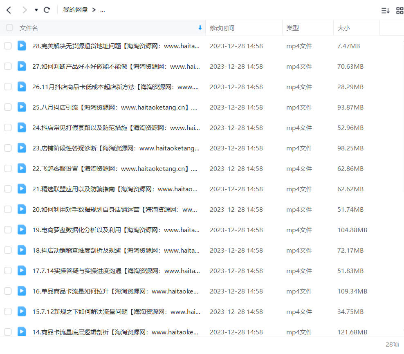404x354 pixels.
Task: Select file name 14.商品卡流量底层逻辑剖析
Action: (x=115, y=332)
